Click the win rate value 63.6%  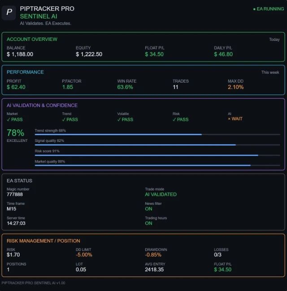click(125, 87)
